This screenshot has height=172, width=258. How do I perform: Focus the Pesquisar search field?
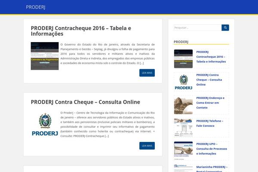(198, 28)
